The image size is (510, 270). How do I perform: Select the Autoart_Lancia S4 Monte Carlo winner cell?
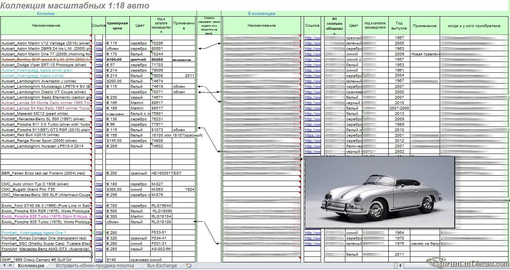click(46, 103)
